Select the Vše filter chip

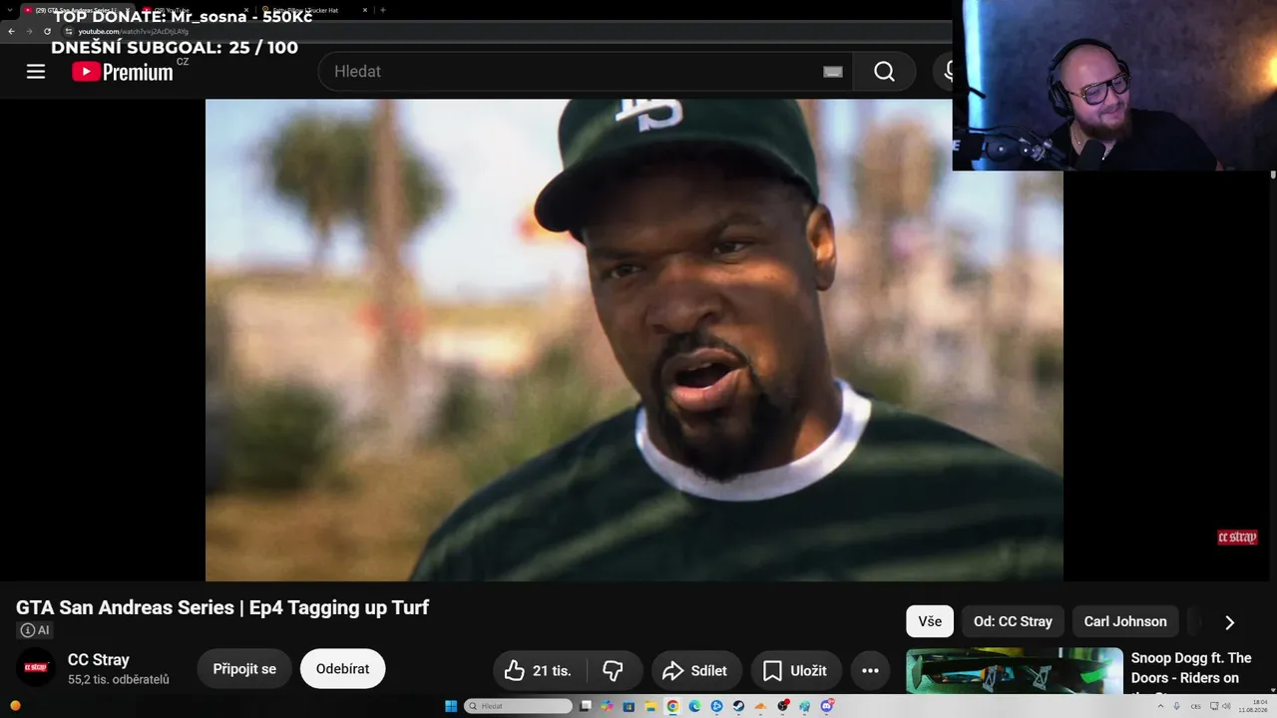point(930,621)
